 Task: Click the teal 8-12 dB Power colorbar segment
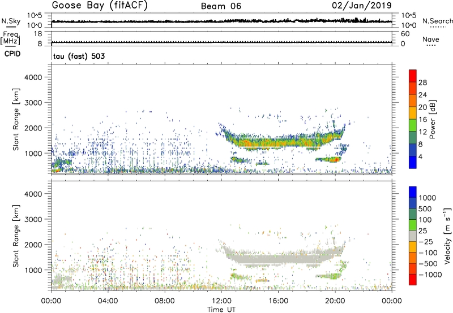413,138
